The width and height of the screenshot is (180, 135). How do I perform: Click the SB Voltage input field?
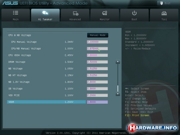pyautogui.click(x=97, y=88)
